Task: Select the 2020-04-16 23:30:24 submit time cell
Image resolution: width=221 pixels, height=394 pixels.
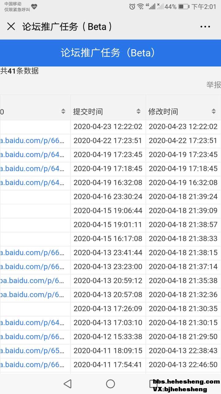Action: (x=108, y=197)
